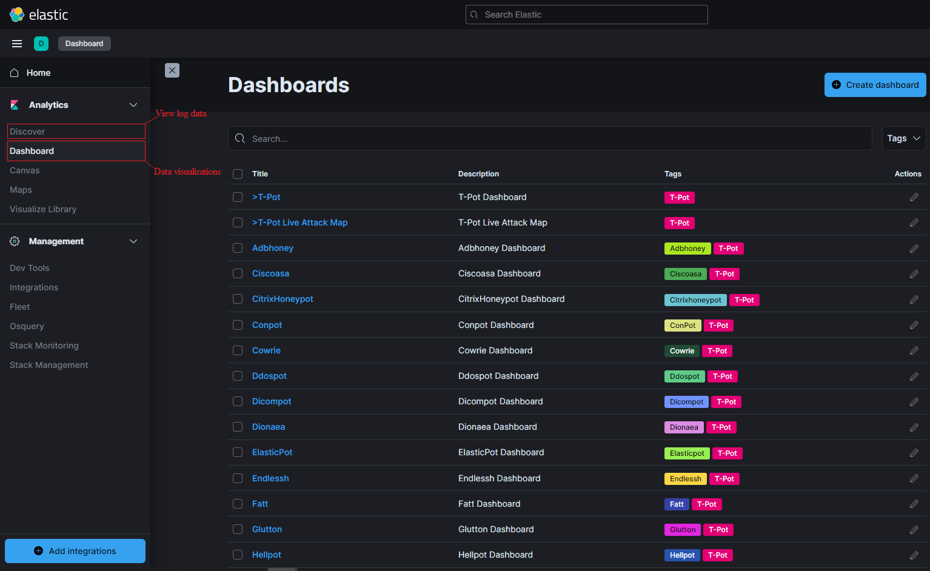Click the dashboards Search... input field
The image size is (930, 571).
pos(550,138)
